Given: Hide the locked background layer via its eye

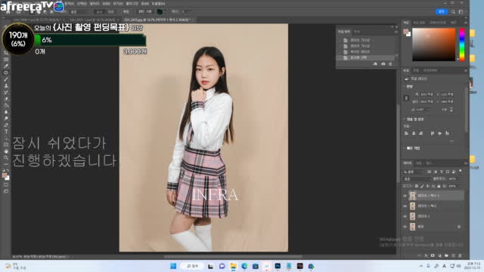Looking at the screenshot, I should click(x=405, y=227).
